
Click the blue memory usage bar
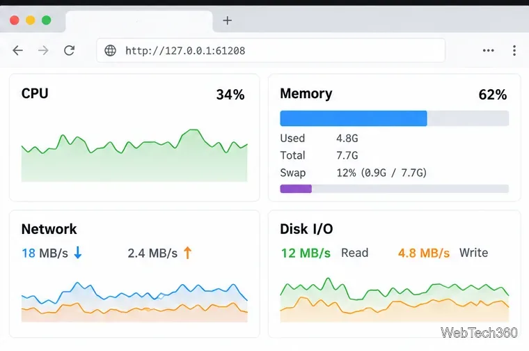(354, 118)
